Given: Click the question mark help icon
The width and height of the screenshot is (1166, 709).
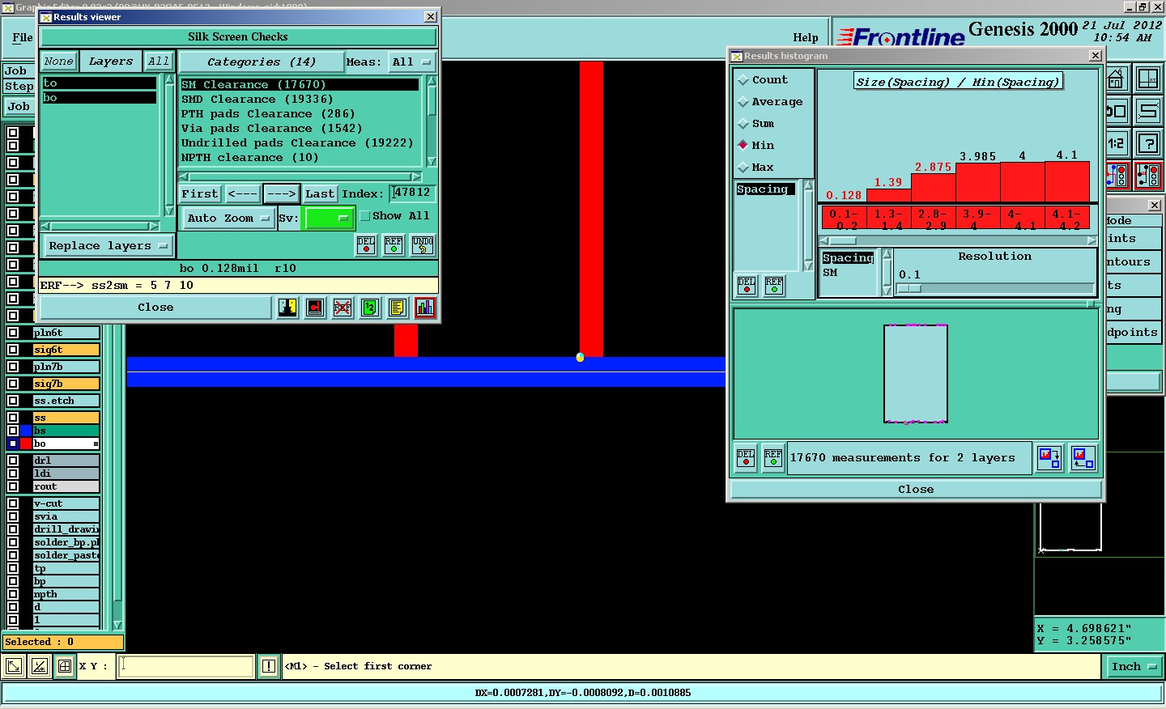Looking at the screenshot, I should click(1148, 143).
